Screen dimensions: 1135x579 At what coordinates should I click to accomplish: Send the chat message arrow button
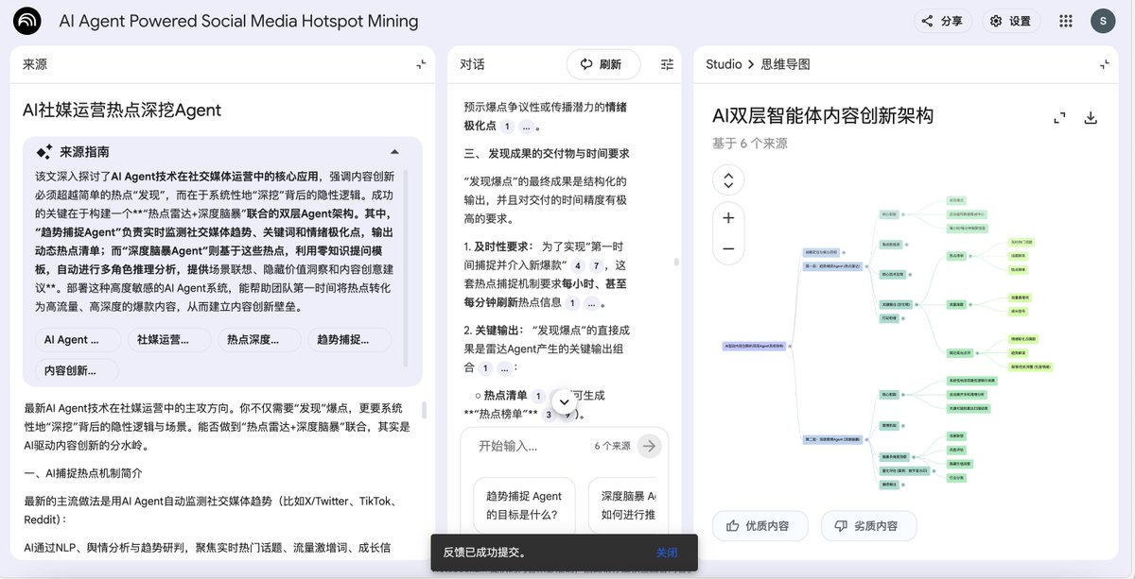pyautogui.click(x=649, y=446)
